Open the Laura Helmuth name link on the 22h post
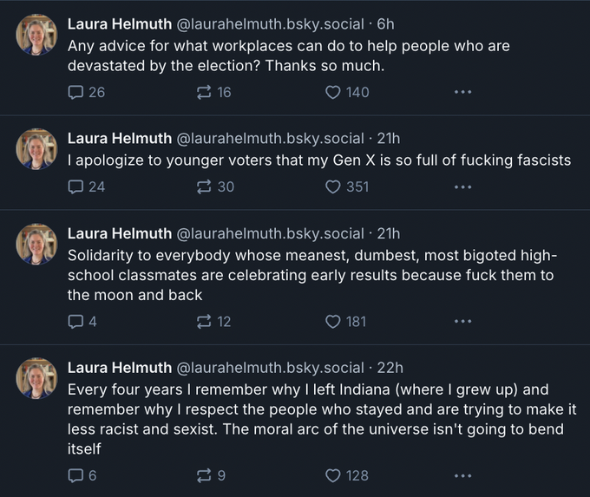The height and width of the screenshot is (497, 590). click(120, 368)
